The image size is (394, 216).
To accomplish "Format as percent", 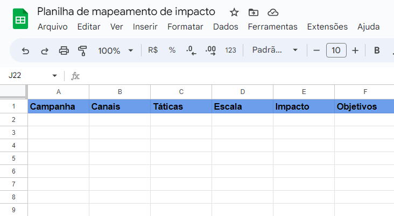I will click(172, 50).
